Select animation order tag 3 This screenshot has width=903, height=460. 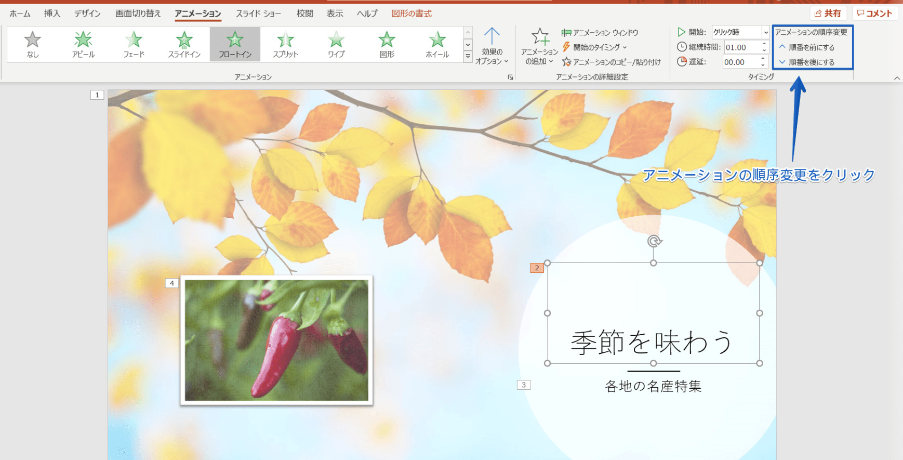pos(524,385)
